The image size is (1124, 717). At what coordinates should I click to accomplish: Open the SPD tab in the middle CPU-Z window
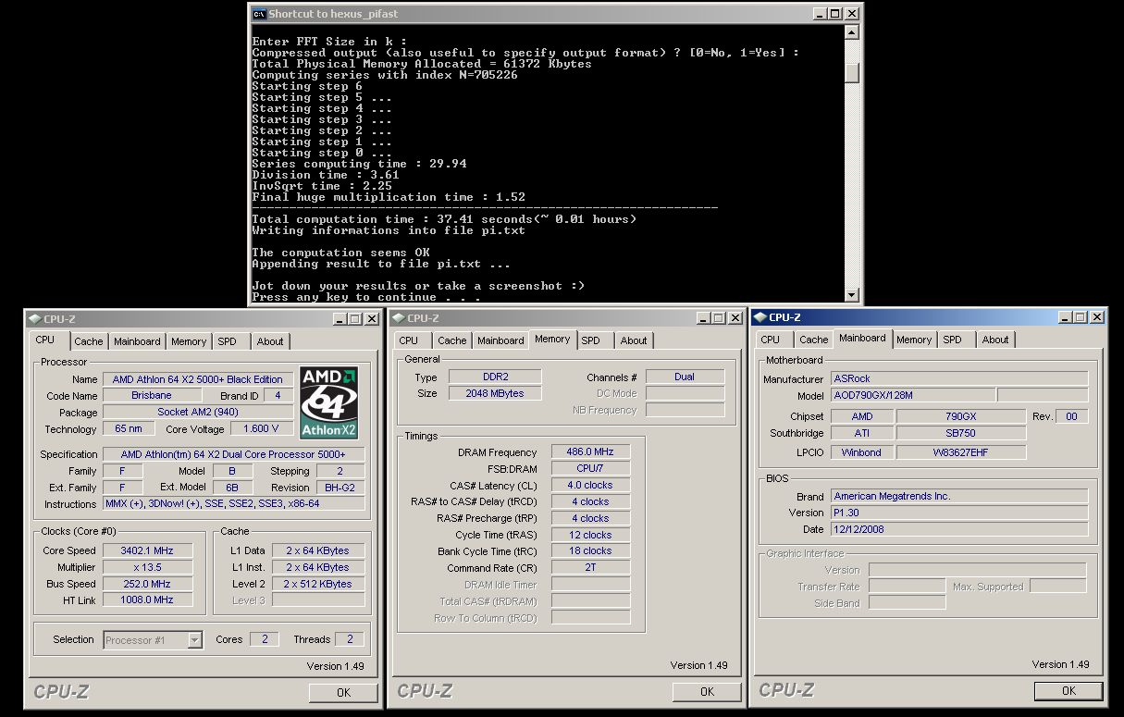click(x=591, y=340)
